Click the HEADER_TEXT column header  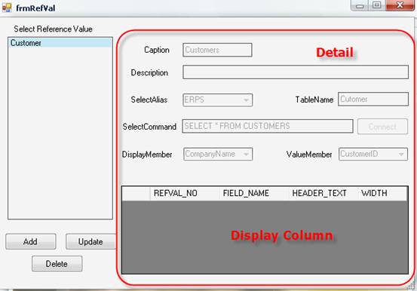(x=323, y=194)
